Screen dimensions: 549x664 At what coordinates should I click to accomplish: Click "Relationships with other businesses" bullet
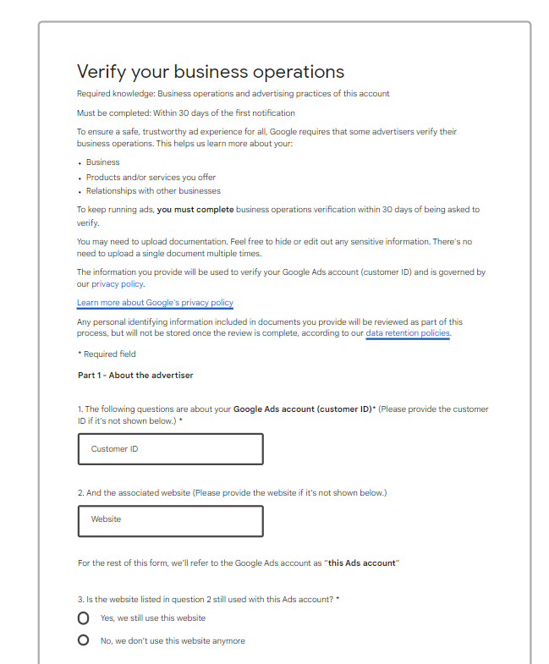tap(153, 192)
